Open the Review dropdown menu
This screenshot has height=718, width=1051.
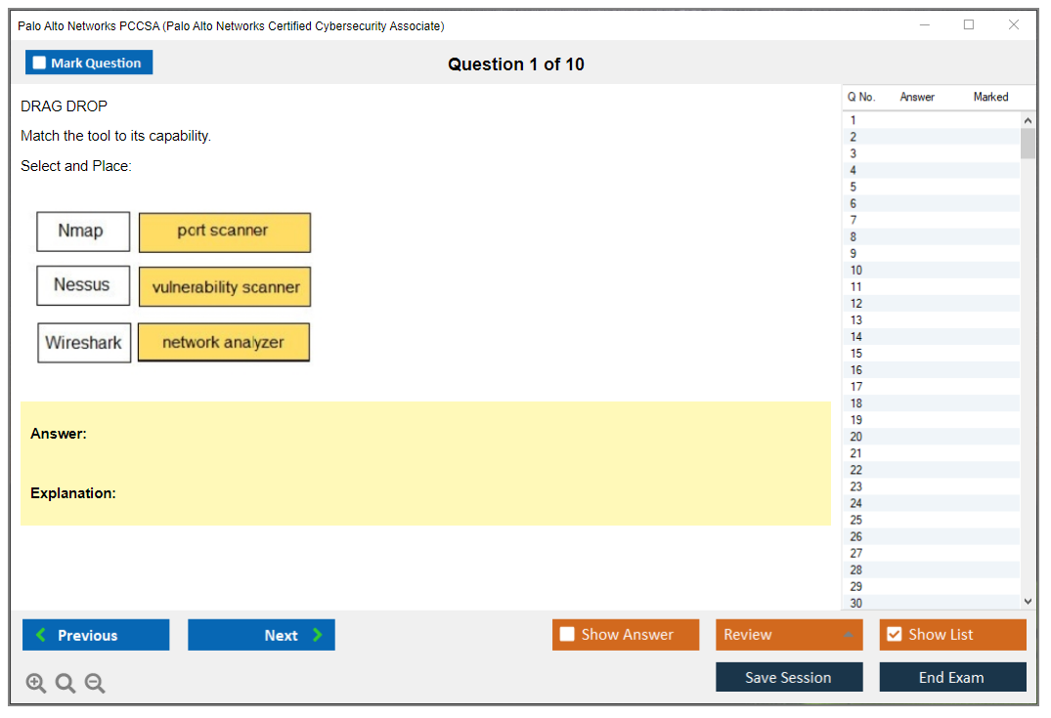click(x=789, y=635)
